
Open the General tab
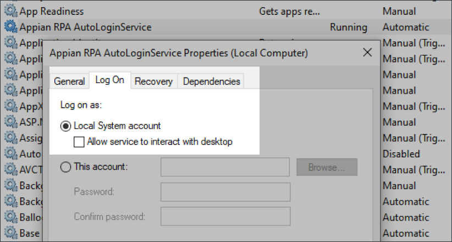pyautogui.click(x=69, y=81)
